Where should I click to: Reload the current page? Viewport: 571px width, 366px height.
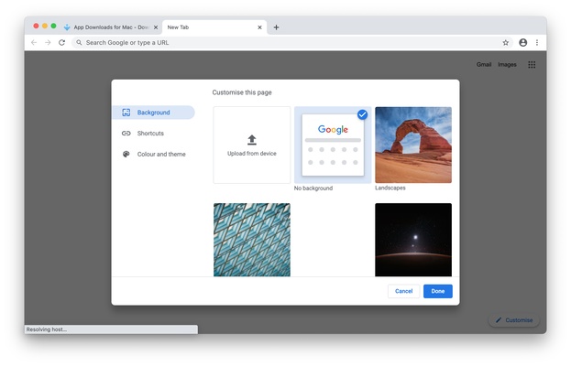[62, 42]
